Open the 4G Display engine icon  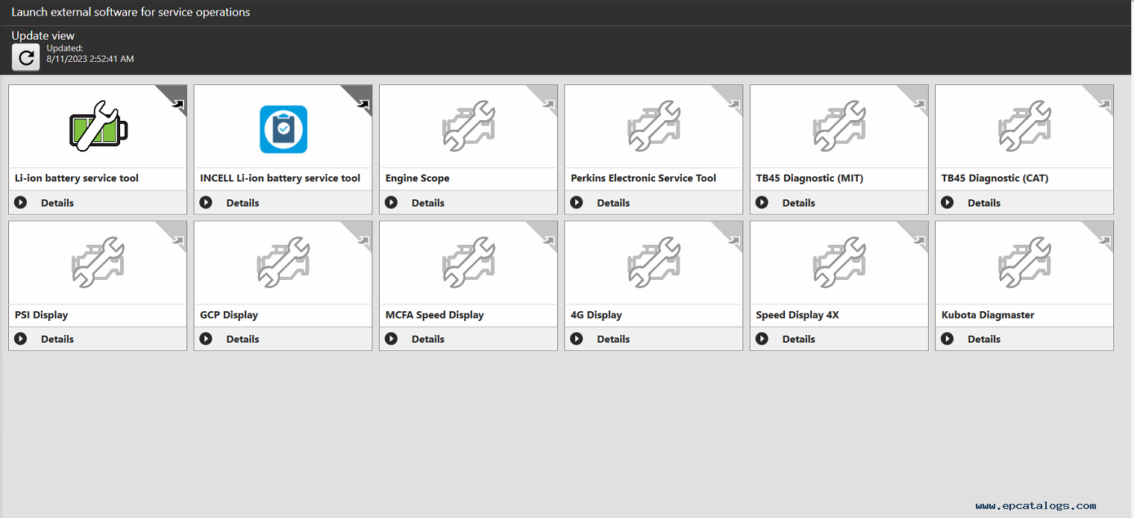pyautogui.click(x=654, y=262)
